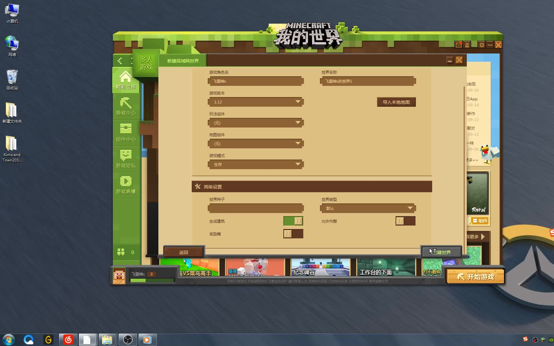The width and height of the screenshot is (554, 346).
Task: Open 世界类型 默认 dropdown
Action: point(368,208)
